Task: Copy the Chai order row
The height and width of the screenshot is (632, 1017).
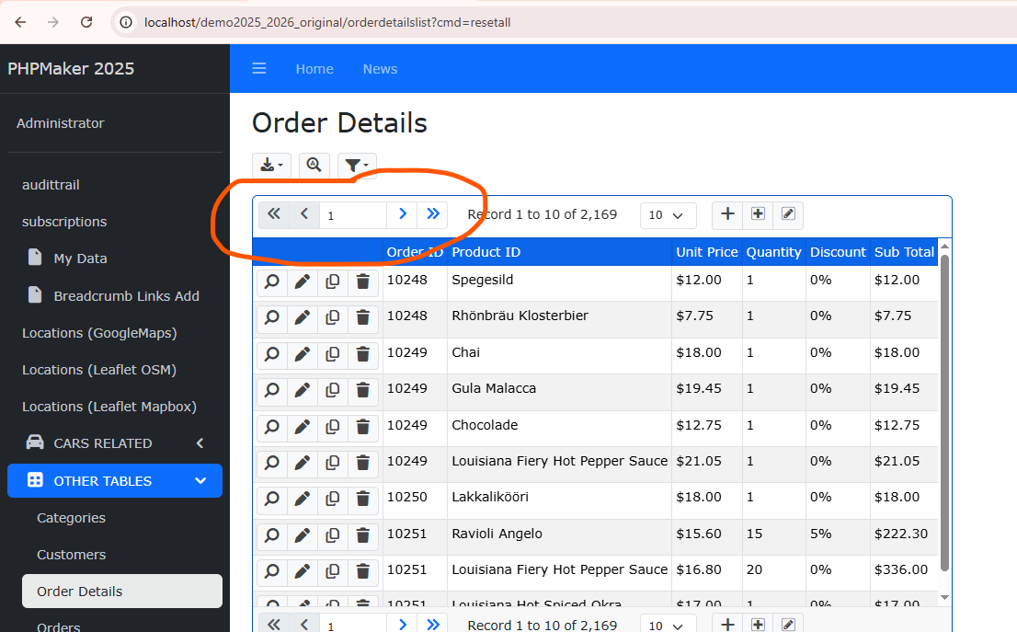Action: pos(332,354)
